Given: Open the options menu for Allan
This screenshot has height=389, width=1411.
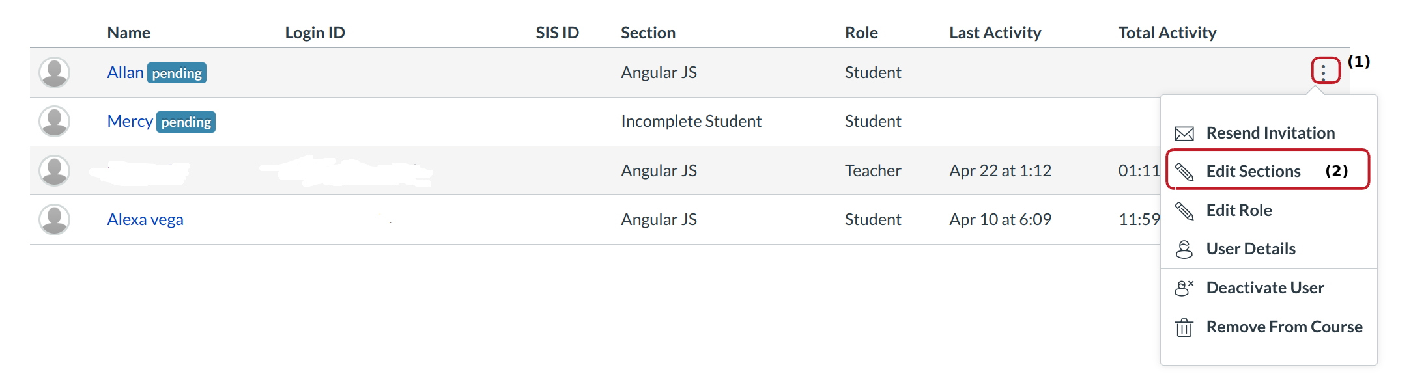Looking at the screenshot, I should tap(1324, 71).
